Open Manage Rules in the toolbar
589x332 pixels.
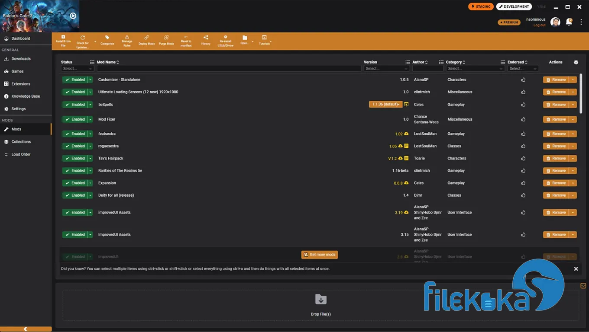tap(127, 41)
